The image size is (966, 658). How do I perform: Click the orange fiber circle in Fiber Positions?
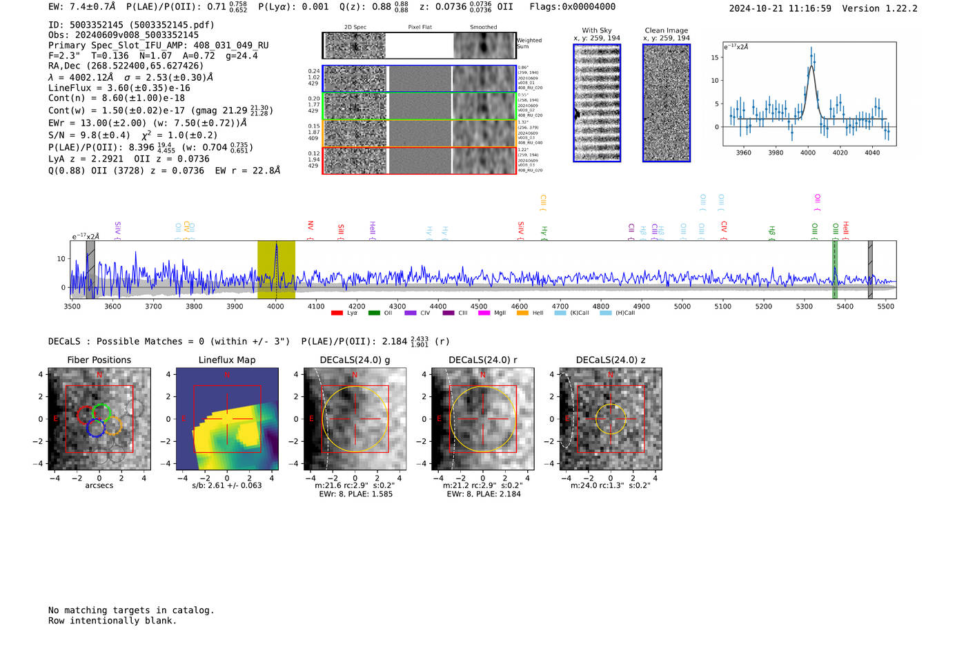coord(112,426)
